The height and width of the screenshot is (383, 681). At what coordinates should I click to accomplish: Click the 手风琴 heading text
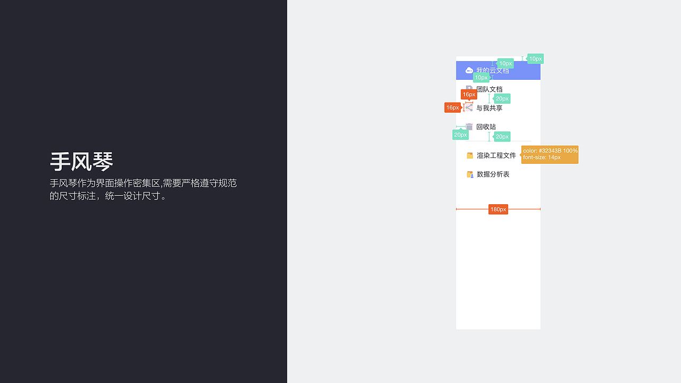(81, 161)
